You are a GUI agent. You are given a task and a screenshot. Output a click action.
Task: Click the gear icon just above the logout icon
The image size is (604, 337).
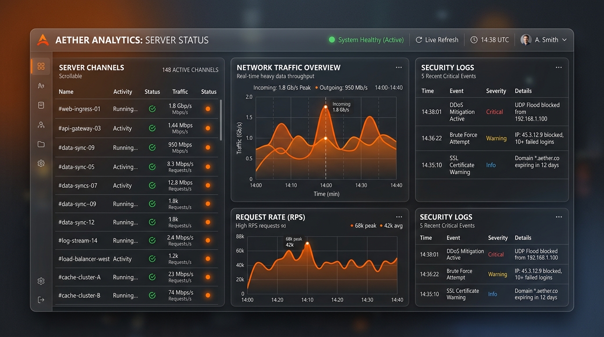click(x=41, y=281)
